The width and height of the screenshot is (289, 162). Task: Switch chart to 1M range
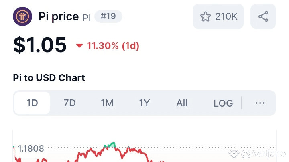107,103
